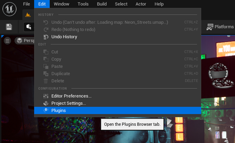The image size is (235, 143).
Task: Open the Build menu
Action: click(x=102, y=4)
